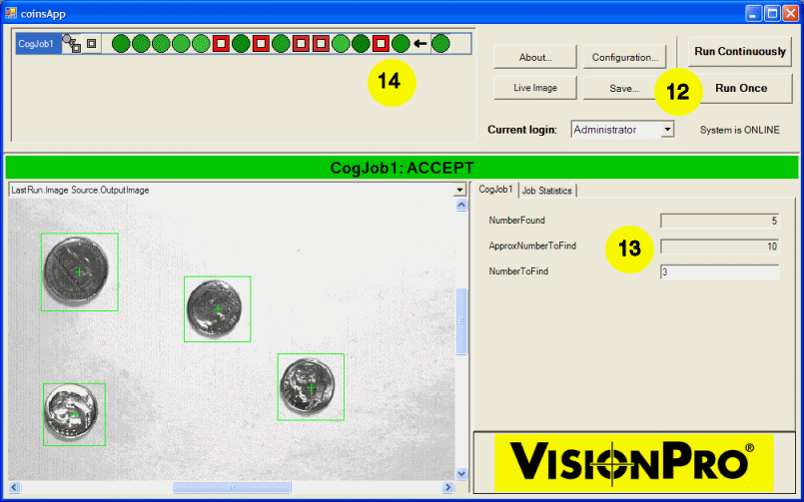Open the Current login dropdown
804x502 pixels.
[x=667, y=130]
